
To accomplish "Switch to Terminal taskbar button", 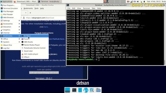I will (50, 2).
